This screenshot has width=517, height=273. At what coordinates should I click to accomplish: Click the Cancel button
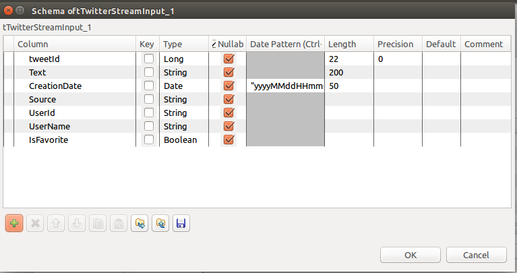tap(476, 255)
